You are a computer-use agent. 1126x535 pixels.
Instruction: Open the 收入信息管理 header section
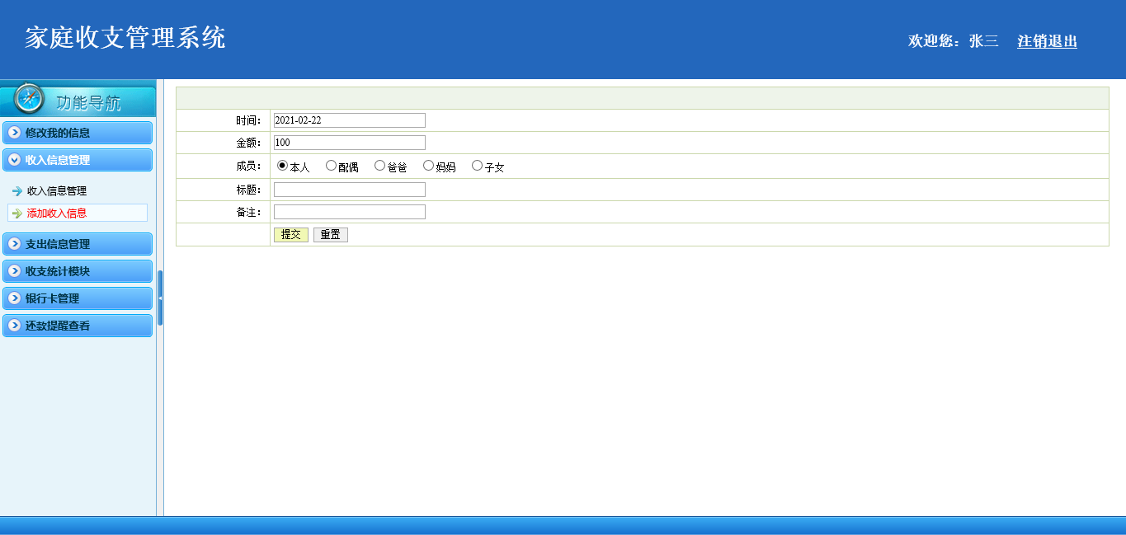coord(78,160)
